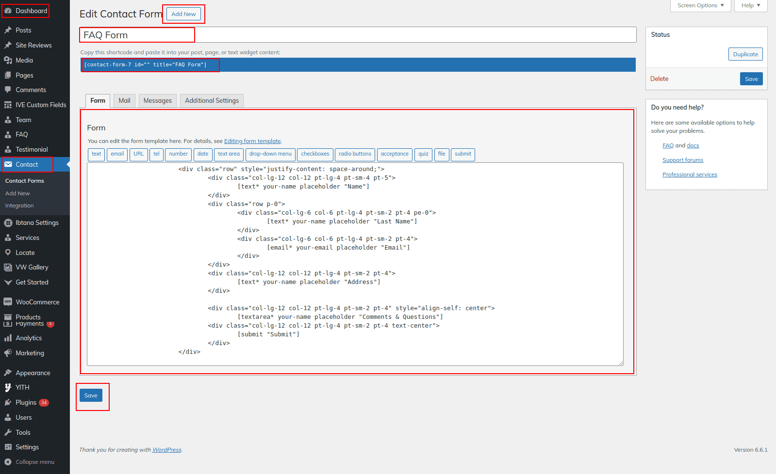Insert a drop-down menu form tag
The width and height of the screenshot is (776, 474).
pos(270,154)
